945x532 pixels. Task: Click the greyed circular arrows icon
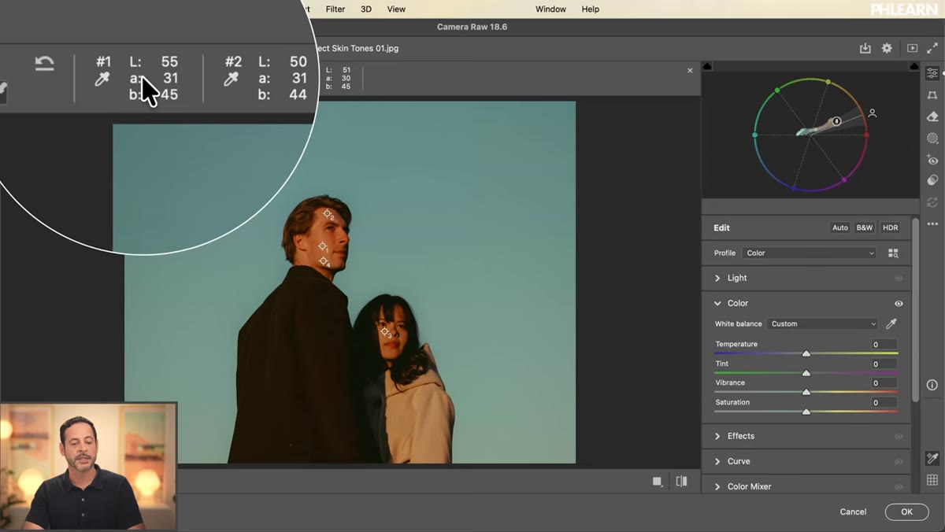click(932, 202)
